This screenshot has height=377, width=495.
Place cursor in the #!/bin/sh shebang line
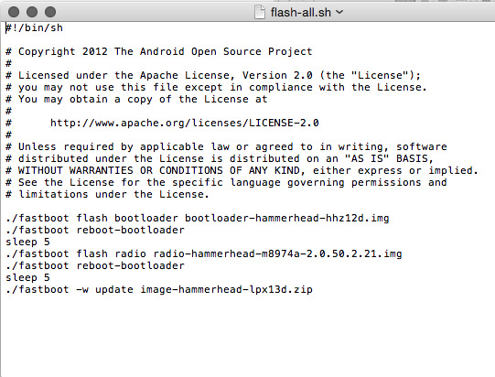click(x=34, y=28)
